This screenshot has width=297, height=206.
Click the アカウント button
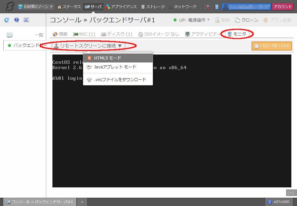point(282,7)
